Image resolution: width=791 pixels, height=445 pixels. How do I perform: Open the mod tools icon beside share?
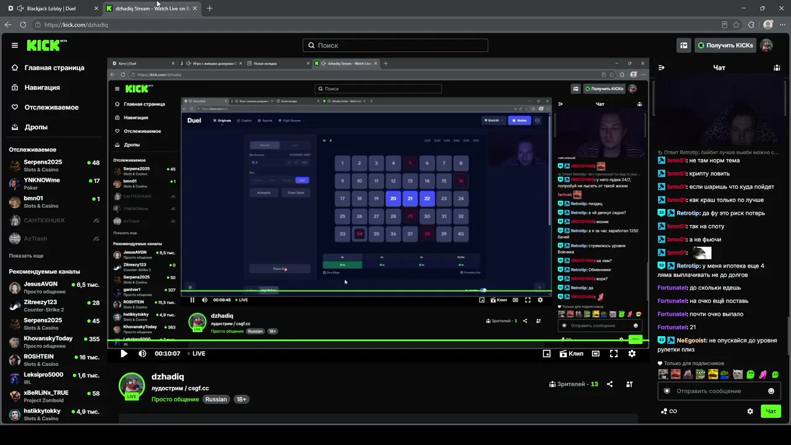629,384
